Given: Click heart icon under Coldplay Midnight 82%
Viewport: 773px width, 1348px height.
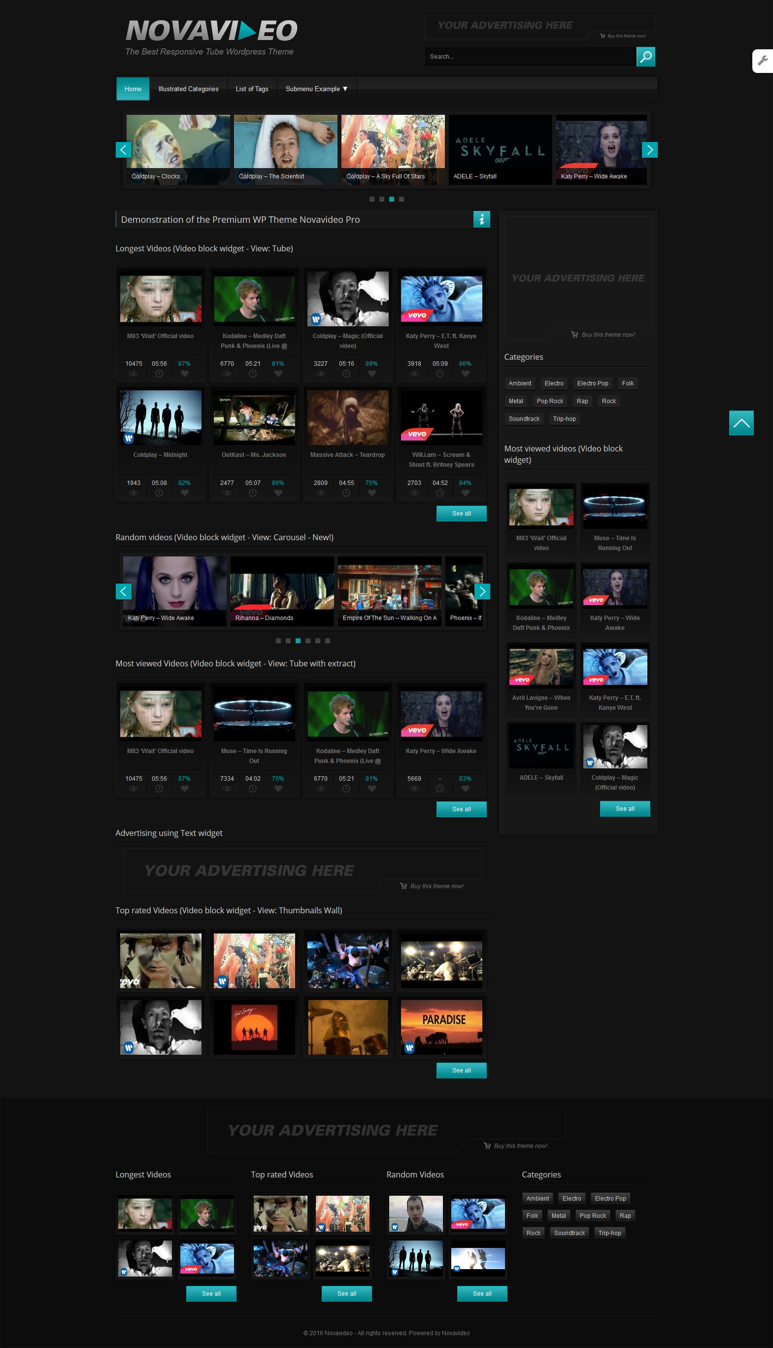Looking at the screenshot, I should tap(184, 493).
